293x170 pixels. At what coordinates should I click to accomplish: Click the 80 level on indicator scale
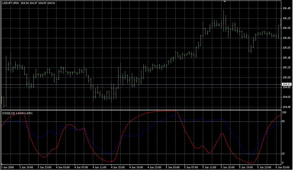pos(284,122)
